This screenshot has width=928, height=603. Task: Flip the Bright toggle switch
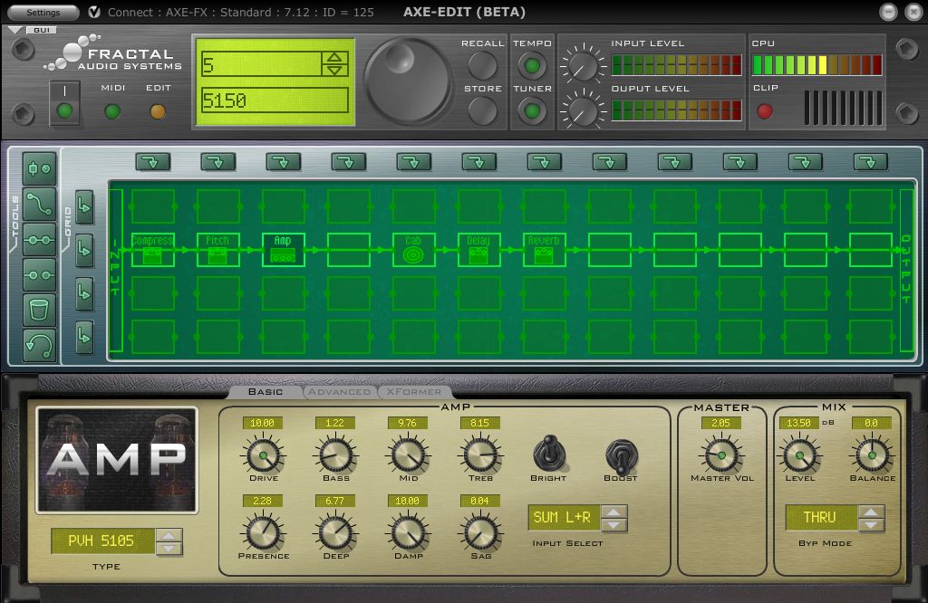click(x=548, y=454)
